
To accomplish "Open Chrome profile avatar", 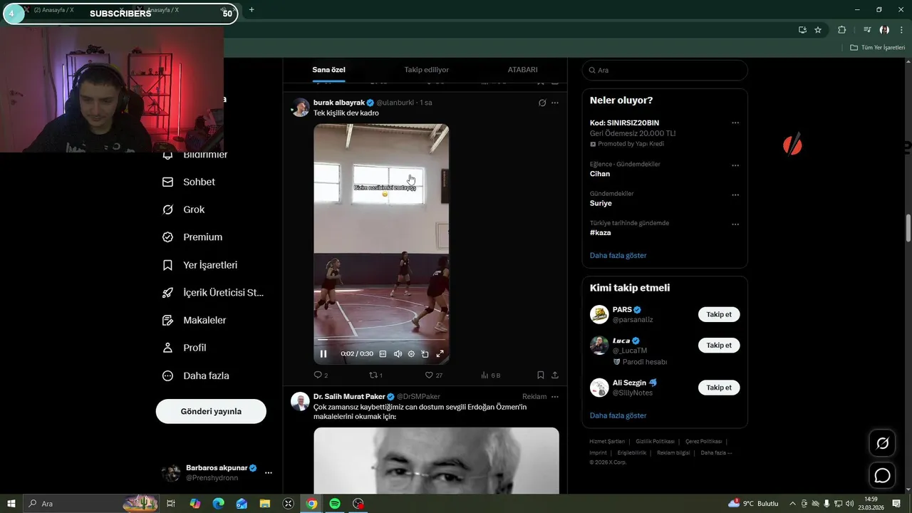I will (x=884, y=30).
